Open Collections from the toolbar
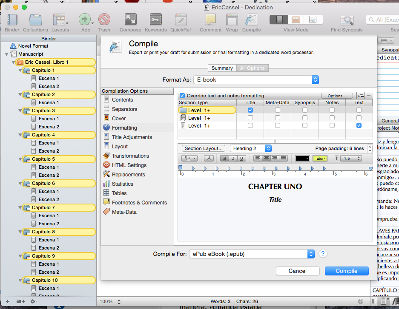This screenshot has height=309, width=399. coord(35,20)
